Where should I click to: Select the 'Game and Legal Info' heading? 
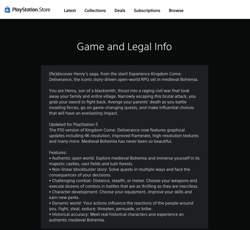(x=125, y=47)
